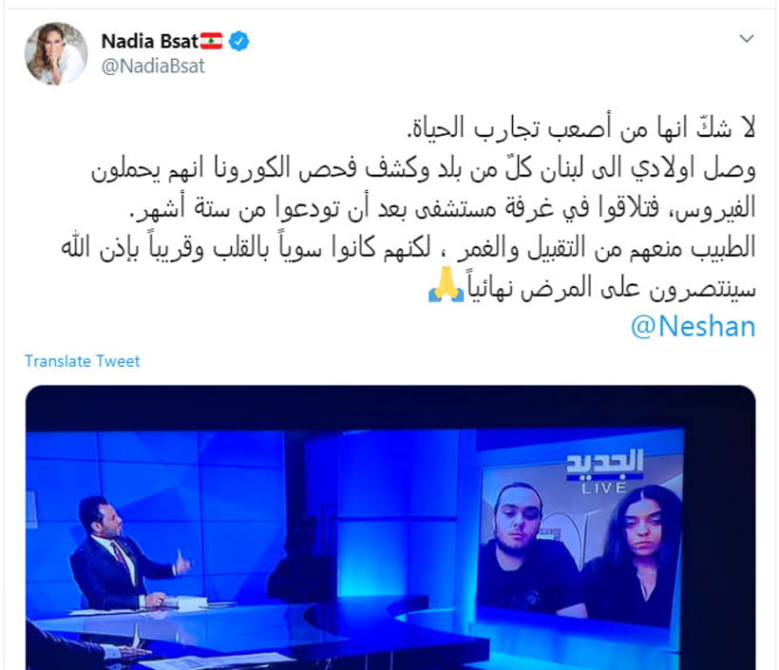779x670 pixels.
Task: Expand the tweet options chevron menu
Action: pyautogui.click(x=746, y=38)
